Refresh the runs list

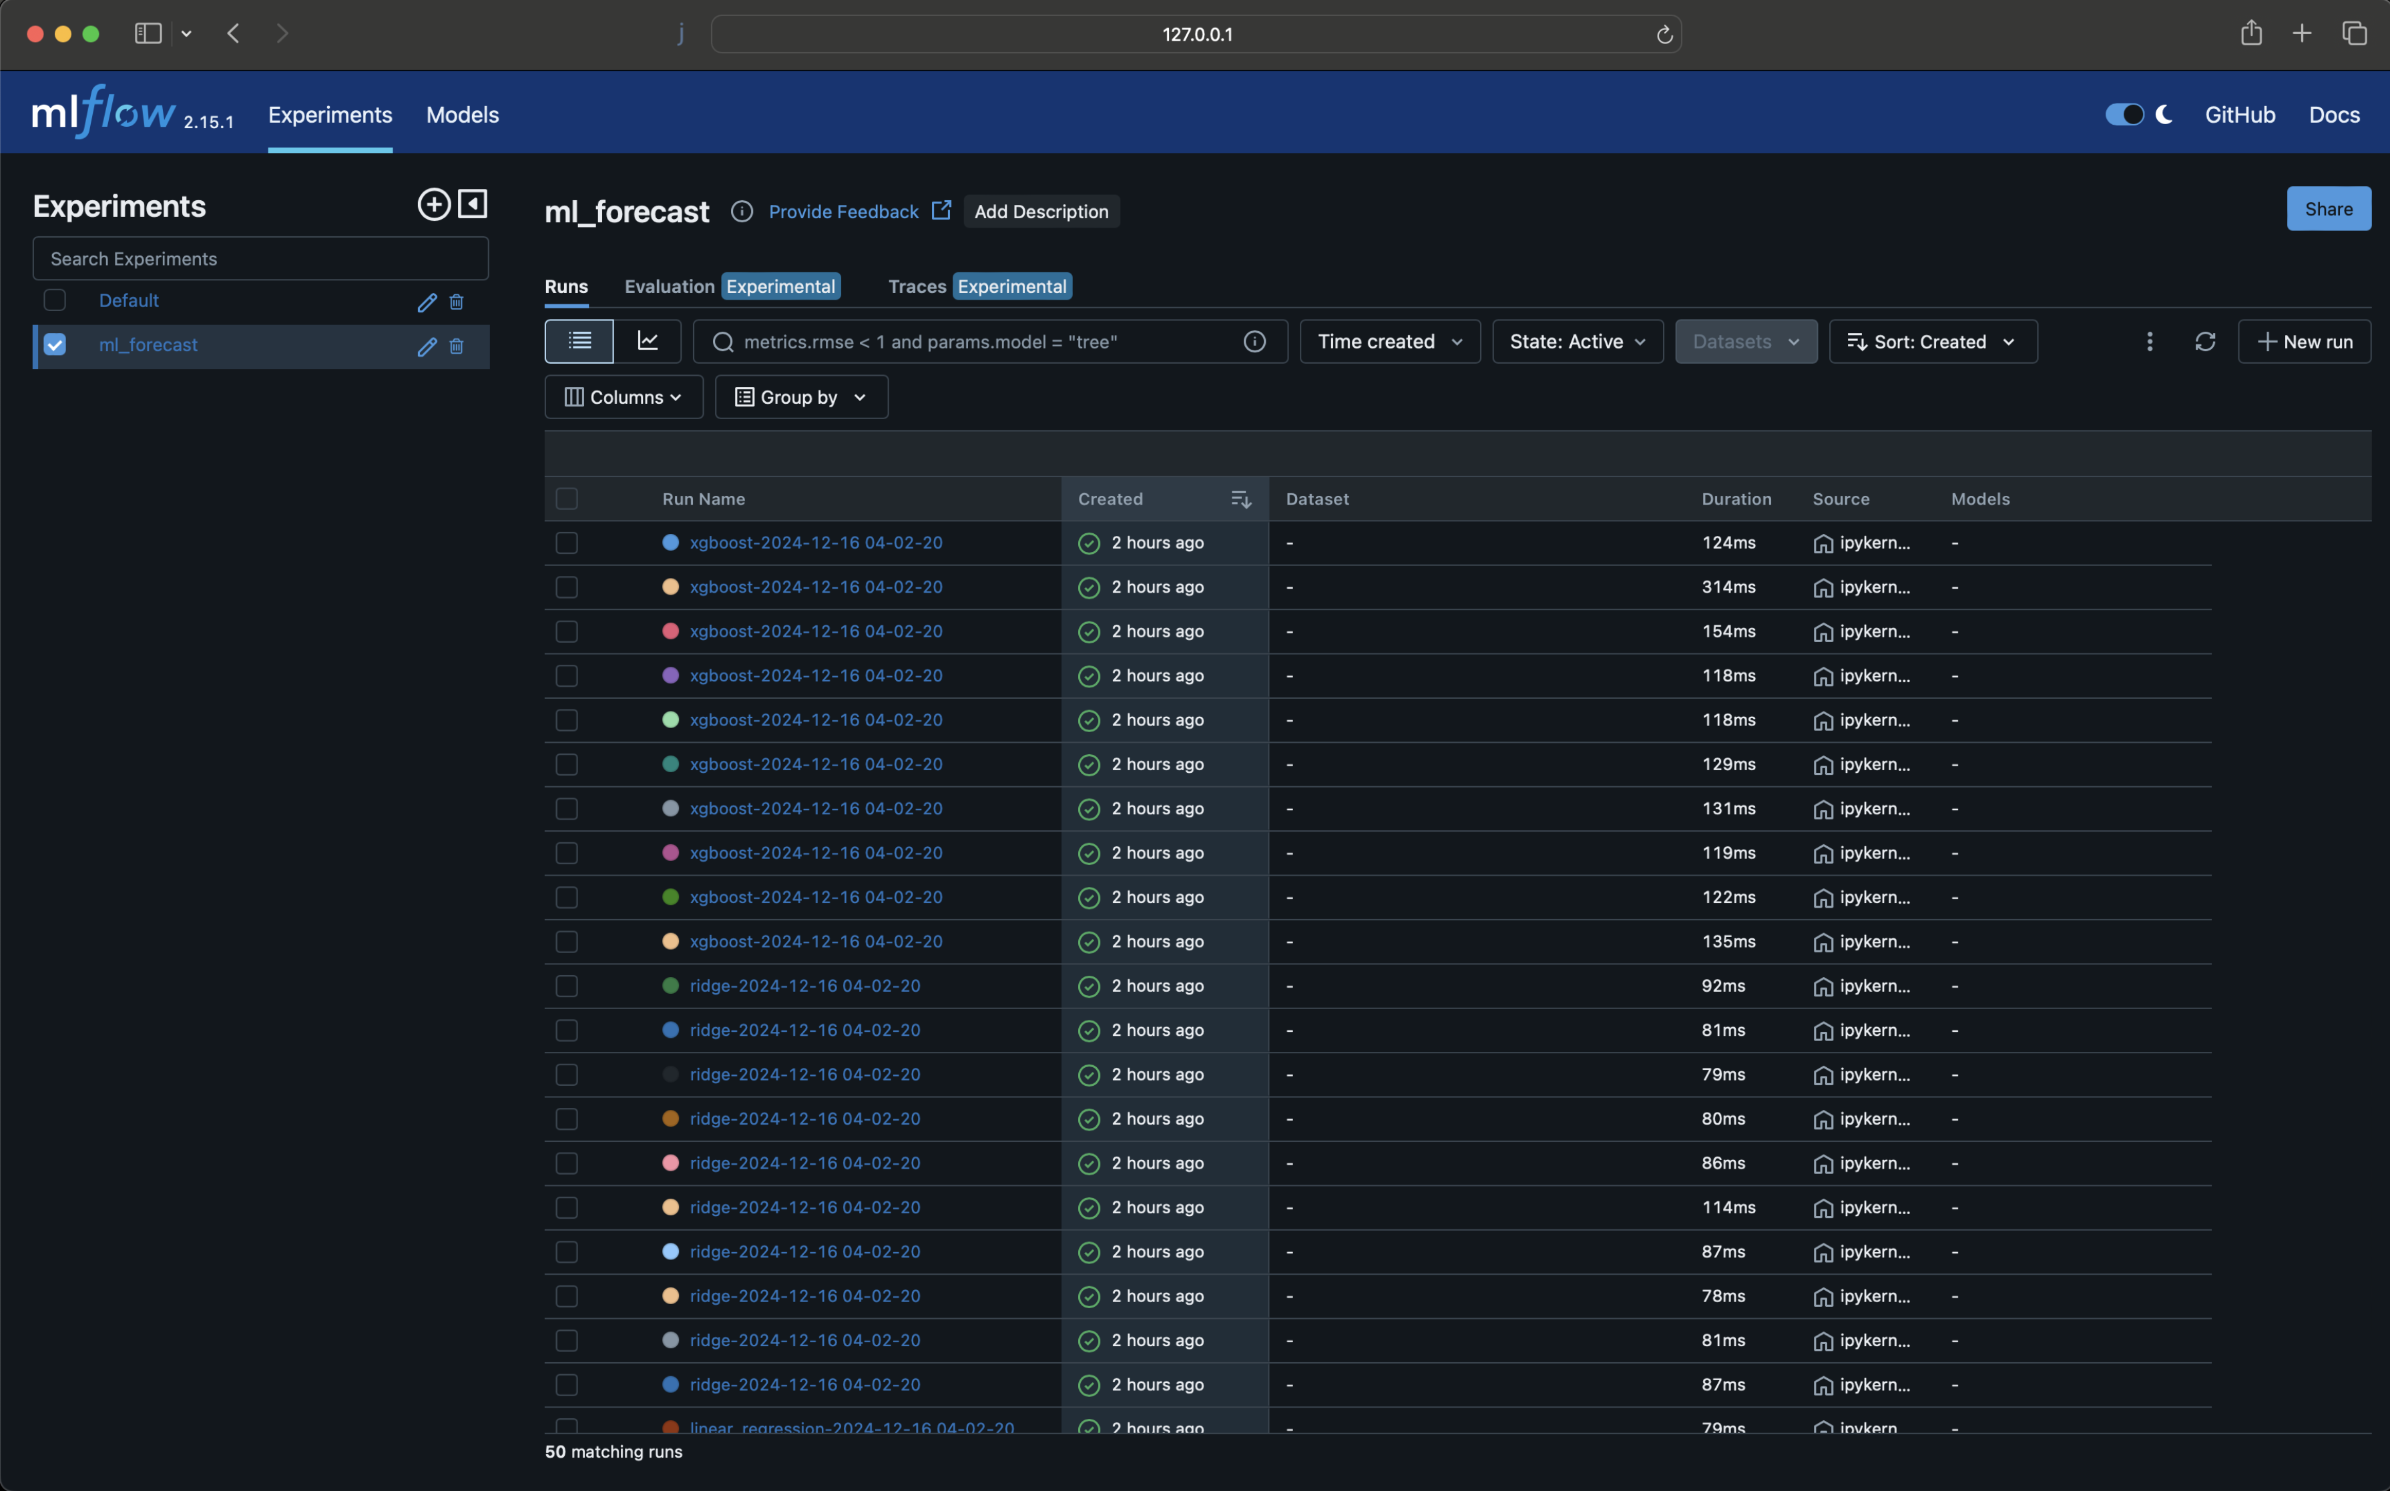tap(2204, 341)
